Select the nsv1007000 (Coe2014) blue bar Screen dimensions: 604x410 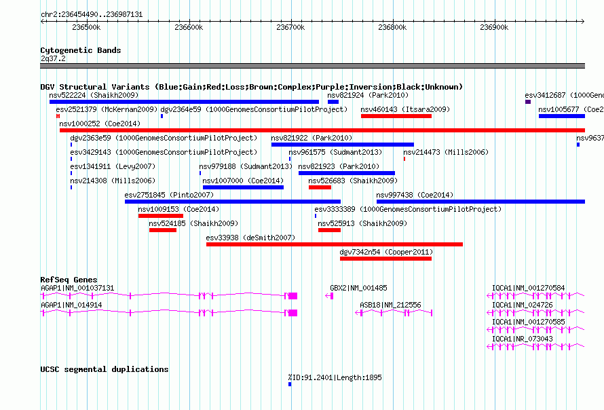click(243, 187)
